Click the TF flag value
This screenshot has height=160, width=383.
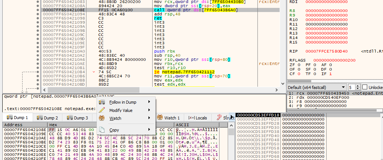click(314, 74)
